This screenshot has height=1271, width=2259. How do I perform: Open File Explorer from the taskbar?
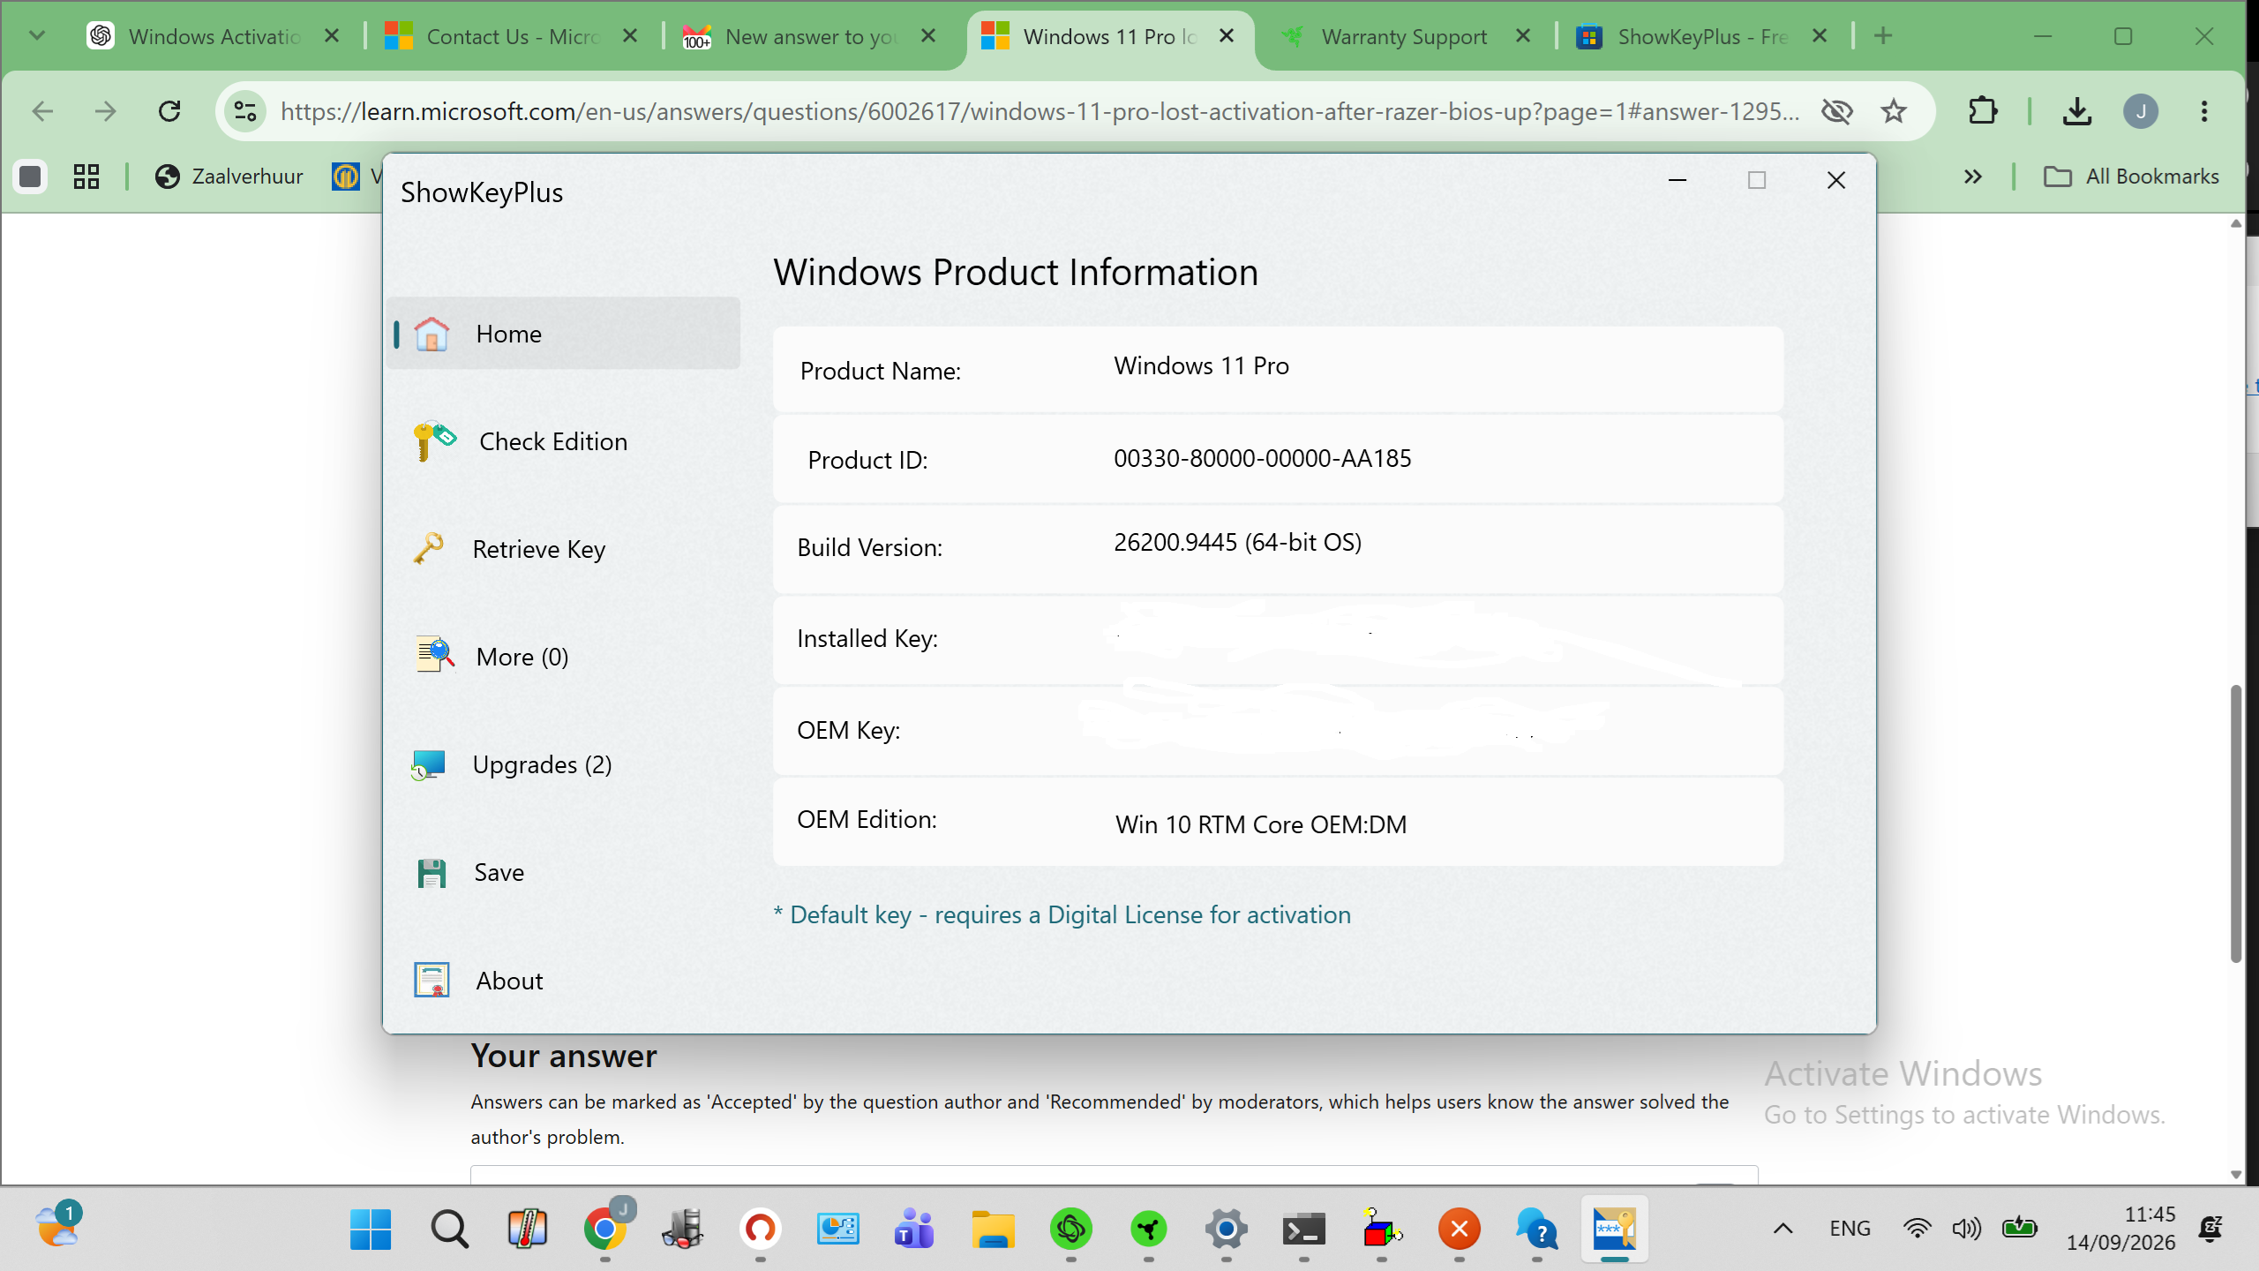(x=993, y=1229)
